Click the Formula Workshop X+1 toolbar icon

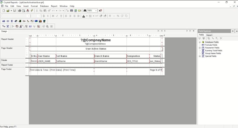[30, 27]
